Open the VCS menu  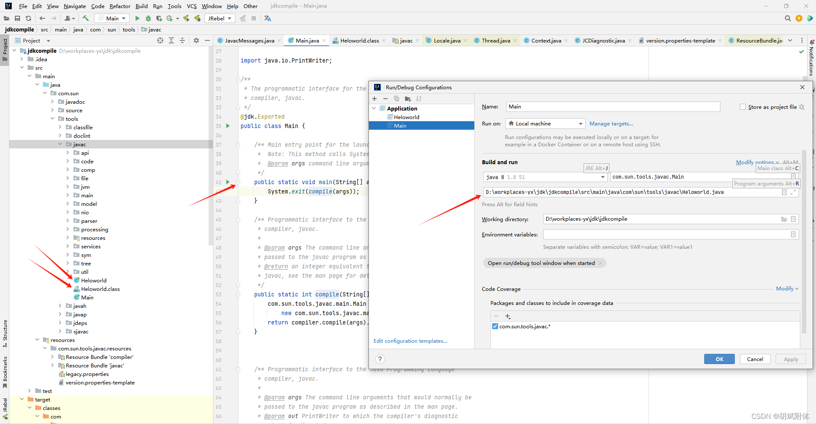click(192, 6)
